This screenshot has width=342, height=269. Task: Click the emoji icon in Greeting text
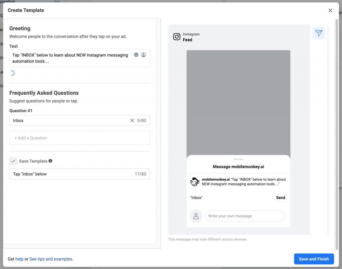(136, 55)
